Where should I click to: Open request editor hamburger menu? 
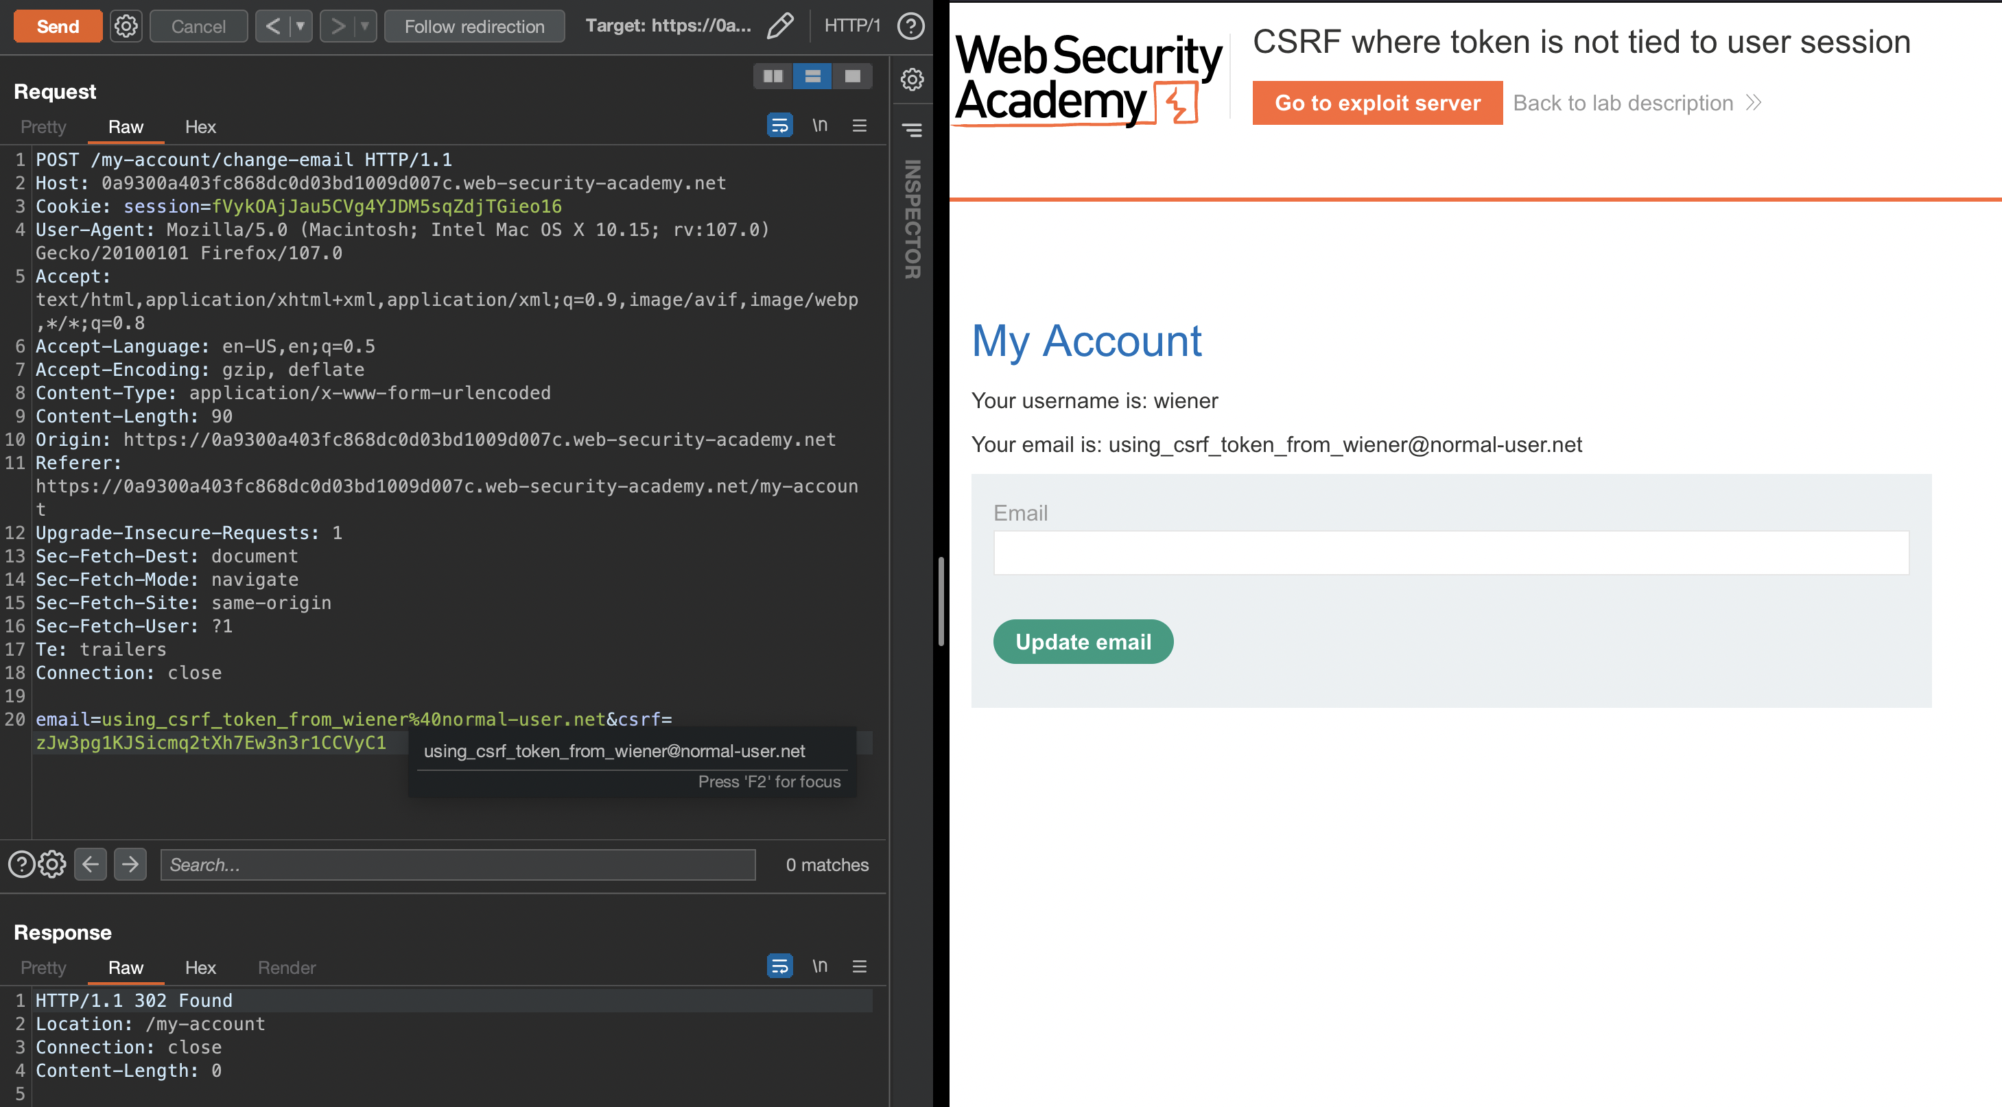(859, 125)
